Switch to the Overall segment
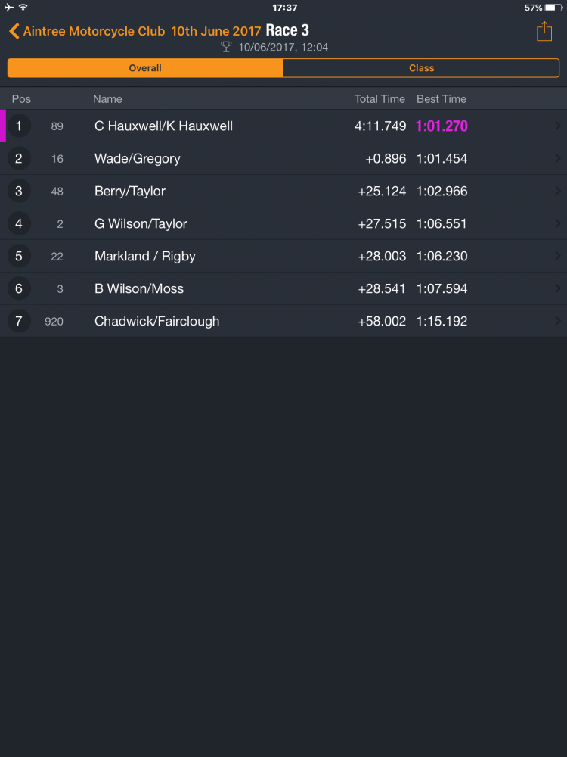The image size is (567, 757). (x=145, y=68)
